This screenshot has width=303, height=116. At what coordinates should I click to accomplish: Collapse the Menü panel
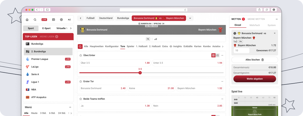pos(70,107)
